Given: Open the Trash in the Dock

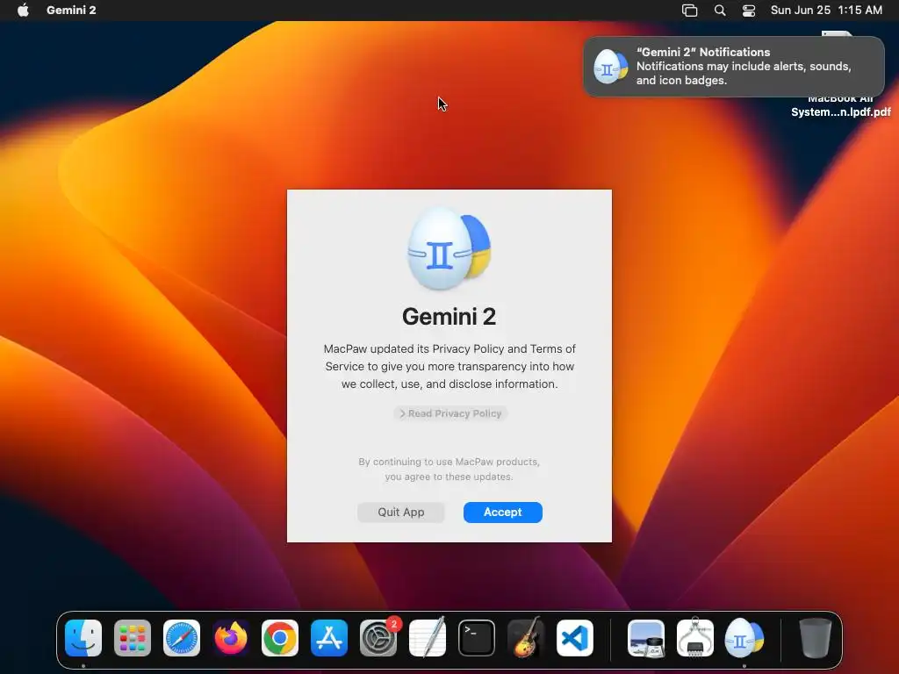Looking at the screenshot, I should tap(815, 637).
